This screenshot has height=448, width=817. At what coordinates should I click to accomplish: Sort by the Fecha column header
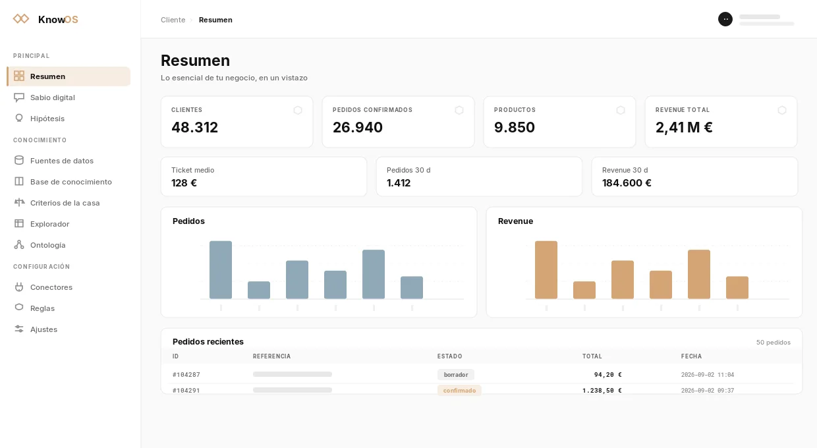coord(691,356)
